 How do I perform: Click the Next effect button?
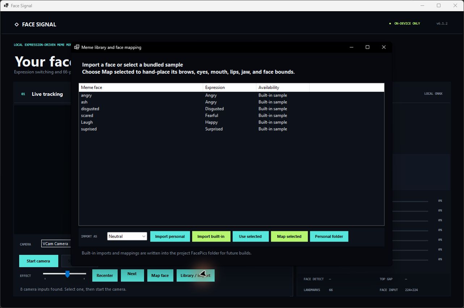point(132,275)
